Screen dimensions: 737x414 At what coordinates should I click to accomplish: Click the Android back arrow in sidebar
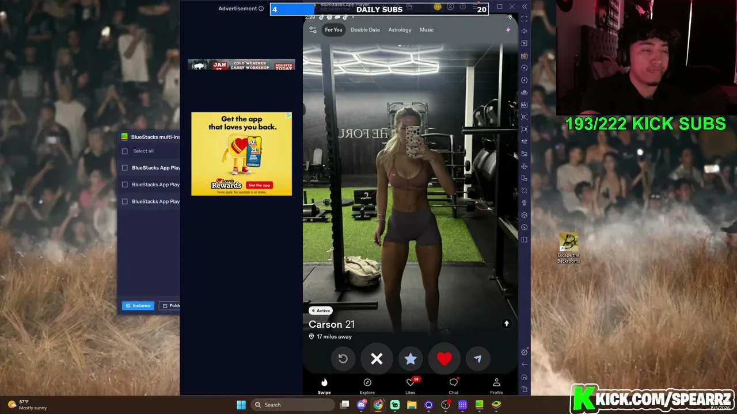point(524,365)
